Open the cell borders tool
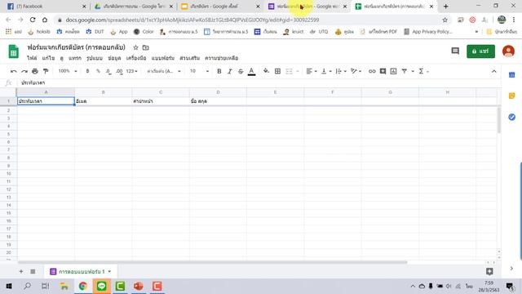This screenshot has height=294, width=522. click(277, 71)
